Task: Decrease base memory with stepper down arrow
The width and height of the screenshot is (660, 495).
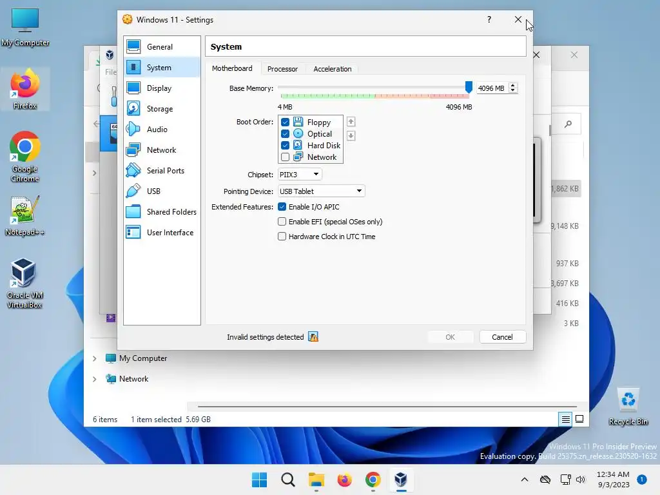Action: (512, 90)
